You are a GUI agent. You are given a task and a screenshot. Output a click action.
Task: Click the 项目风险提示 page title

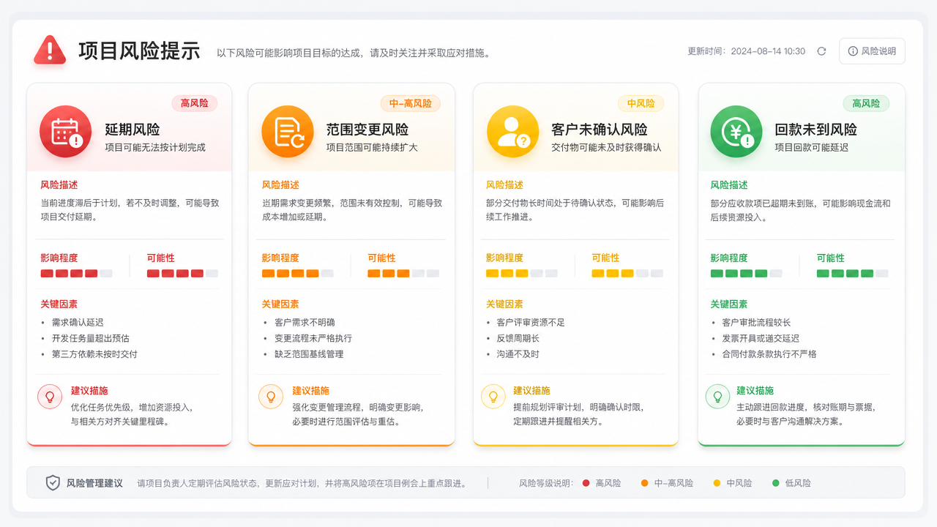[139, 51]
